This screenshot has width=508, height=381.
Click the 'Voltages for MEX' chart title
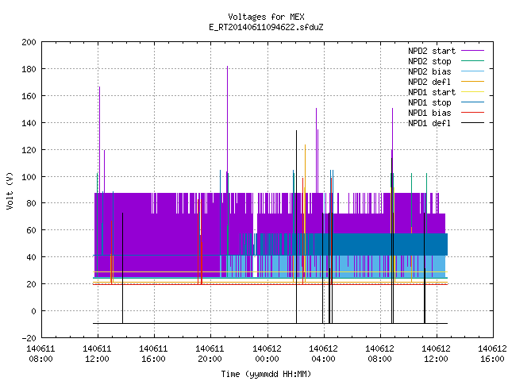pyautogui.click(x=266, y=17)
